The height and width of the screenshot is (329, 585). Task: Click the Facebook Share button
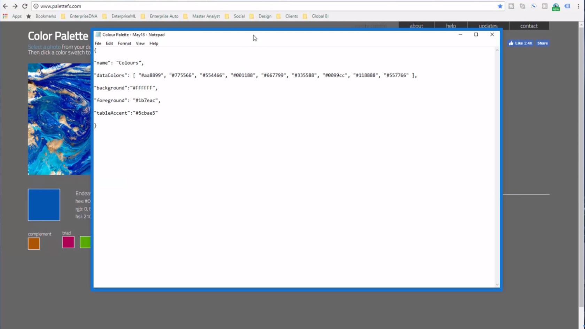542,43
